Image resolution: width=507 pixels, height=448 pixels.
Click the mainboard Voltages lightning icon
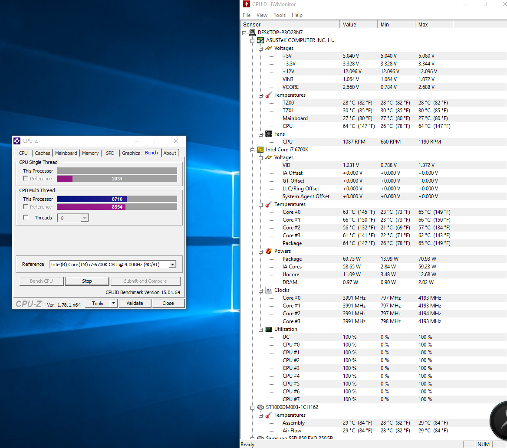pos(269,48)
